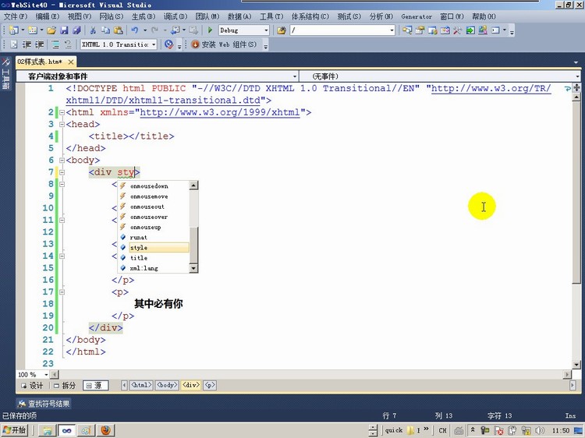The height and width of the screenshot is (438, 585).
Task: Open Firefox from the taskbar
Action: click(105, 430)
